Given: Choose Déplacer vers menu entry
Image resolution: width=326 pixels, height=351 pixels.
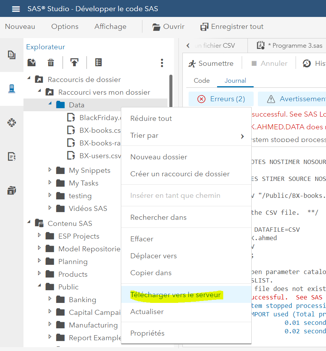Looking at the screenshot, I should [186, 256].
